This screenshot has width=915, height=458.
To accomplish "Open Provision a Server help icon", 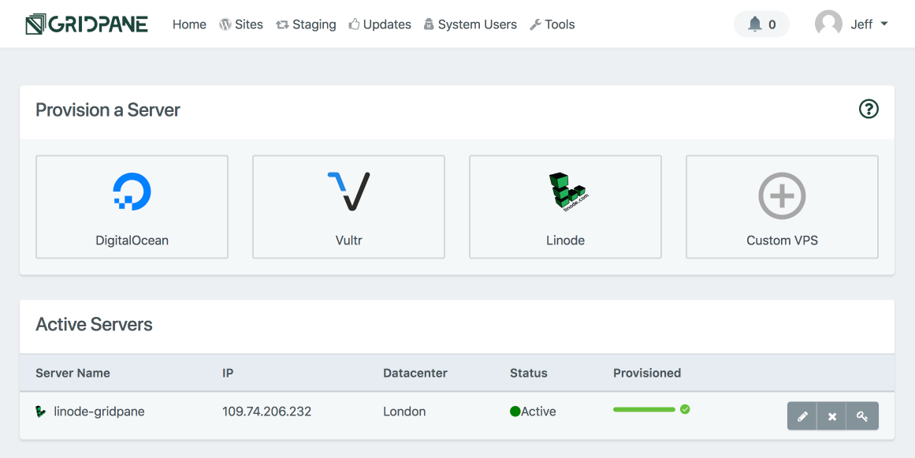I will 869,109.
